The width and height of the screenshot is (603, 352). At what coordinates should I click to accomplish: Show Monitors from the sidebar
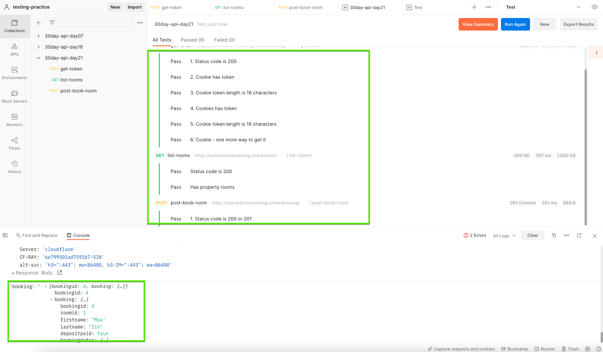[x=15, y=120]
